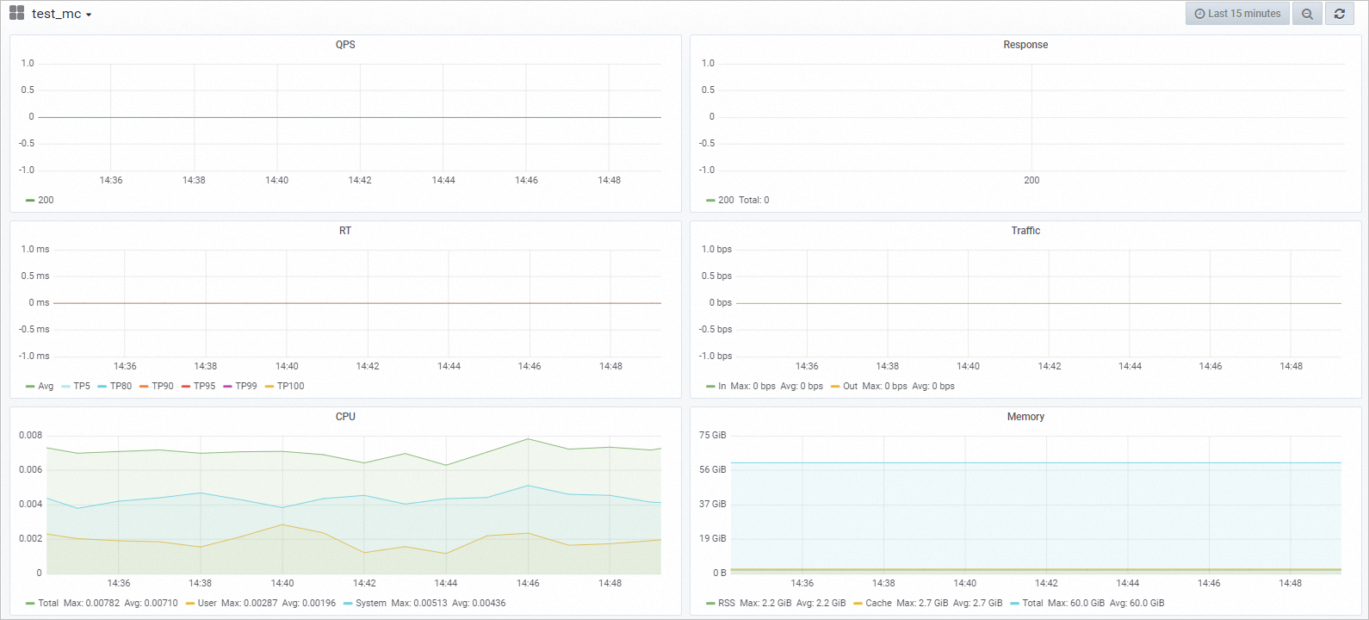This screenshot has width=1369, height=620.
Task: Click the '1.0 bps' axis label in Traffic
Action: pyautogui.click(x=716, y=249)
